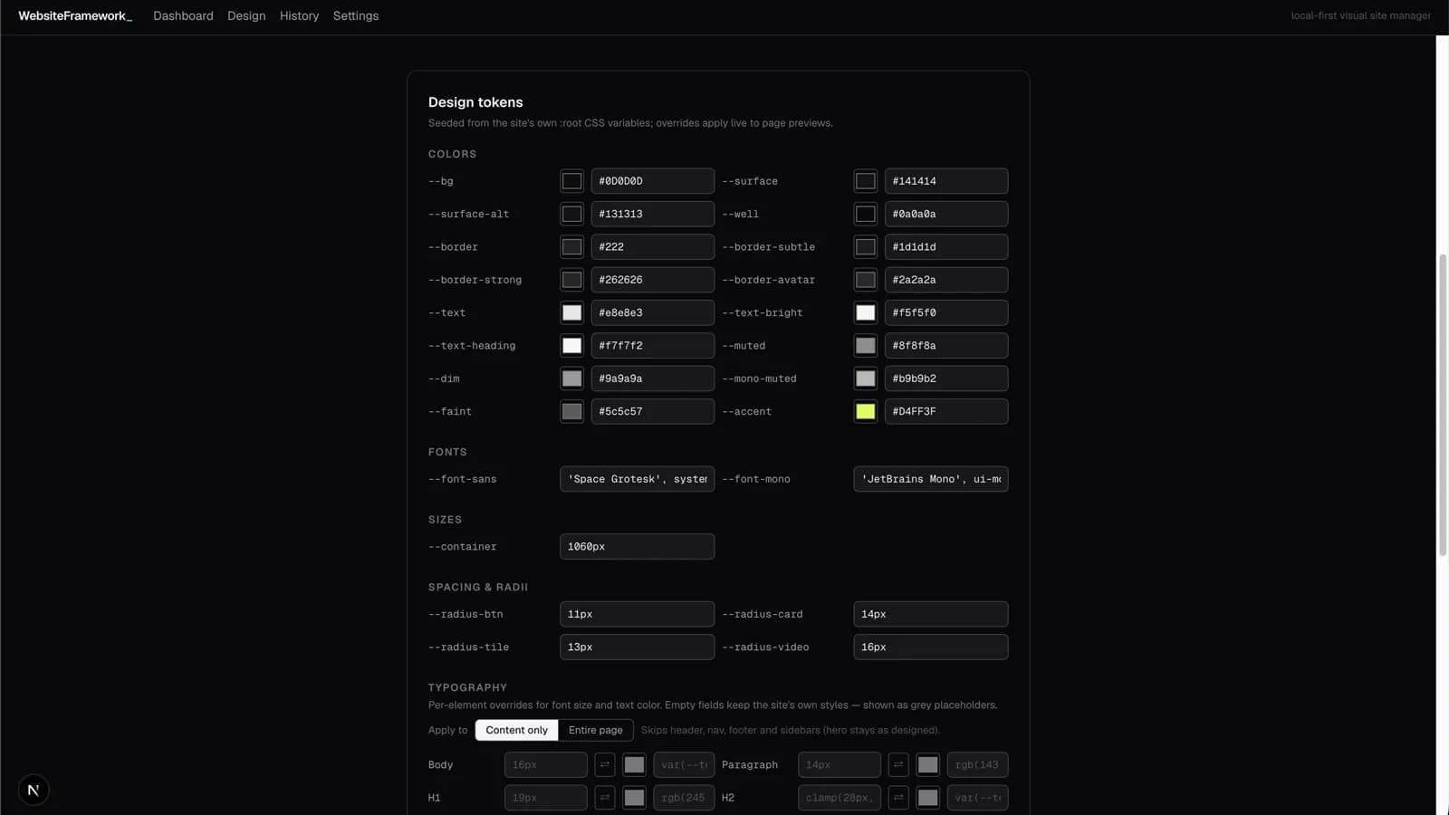
Task: Open the --text color swatch
Action: point(571,312)
